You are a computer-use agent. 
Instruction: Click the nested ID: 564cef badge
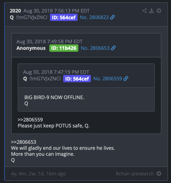coord(77,78)
